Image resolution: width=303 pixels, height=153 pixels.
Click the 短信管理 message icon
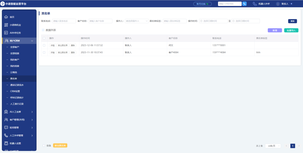tap(6, 127)
